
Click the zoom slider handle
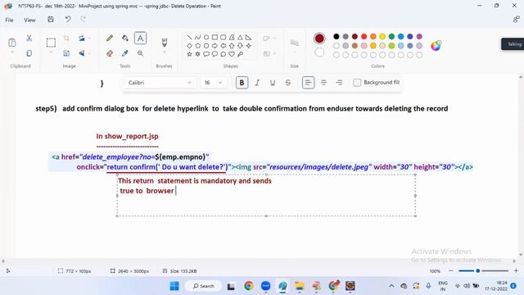478,271
